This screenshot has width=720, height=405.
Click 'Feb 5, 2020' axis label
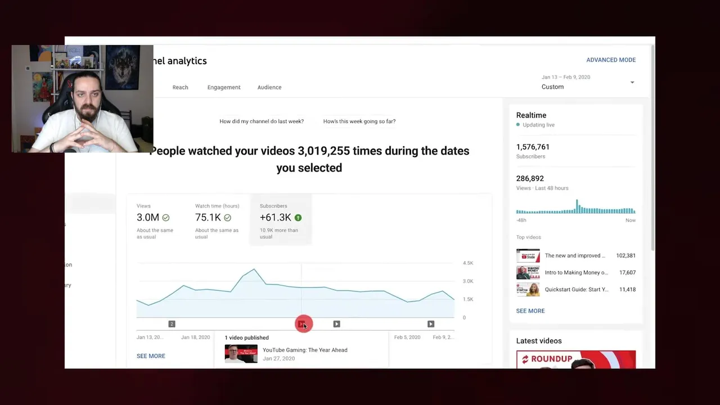(x=407, y=337)
